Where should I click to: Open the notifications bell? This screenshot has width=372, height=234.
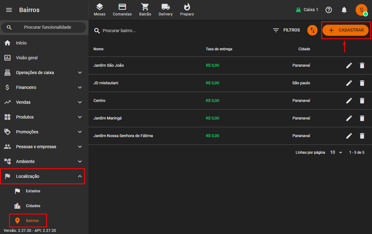point(344,10)
